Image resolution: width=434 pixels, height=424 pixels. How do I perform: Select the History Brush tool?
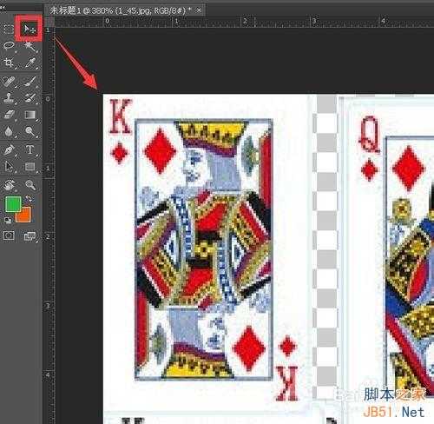coord(30,98)
